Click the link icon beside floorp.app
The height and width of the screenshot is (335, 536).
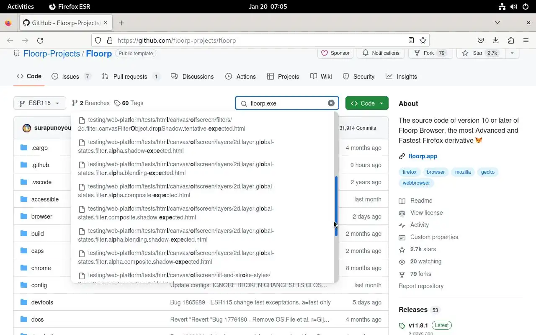tap(402, 156)
